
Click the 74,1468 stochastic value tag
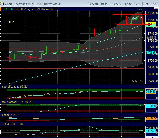pyautogui.click(x=151, y=92)
